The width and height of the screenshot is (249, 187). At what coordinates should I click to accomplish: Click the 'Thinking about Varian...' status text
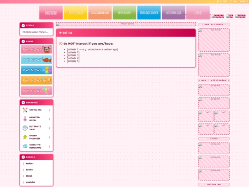35,32
